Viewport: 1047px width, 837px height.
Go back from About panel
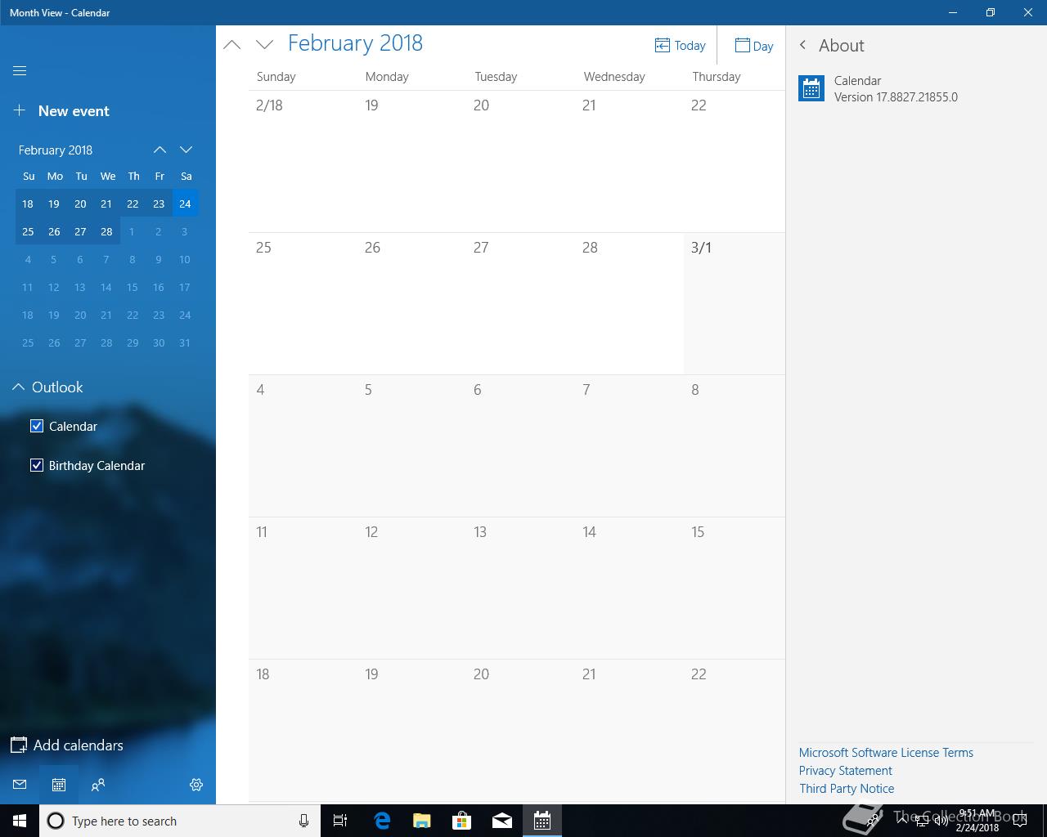tap(802, 45)
